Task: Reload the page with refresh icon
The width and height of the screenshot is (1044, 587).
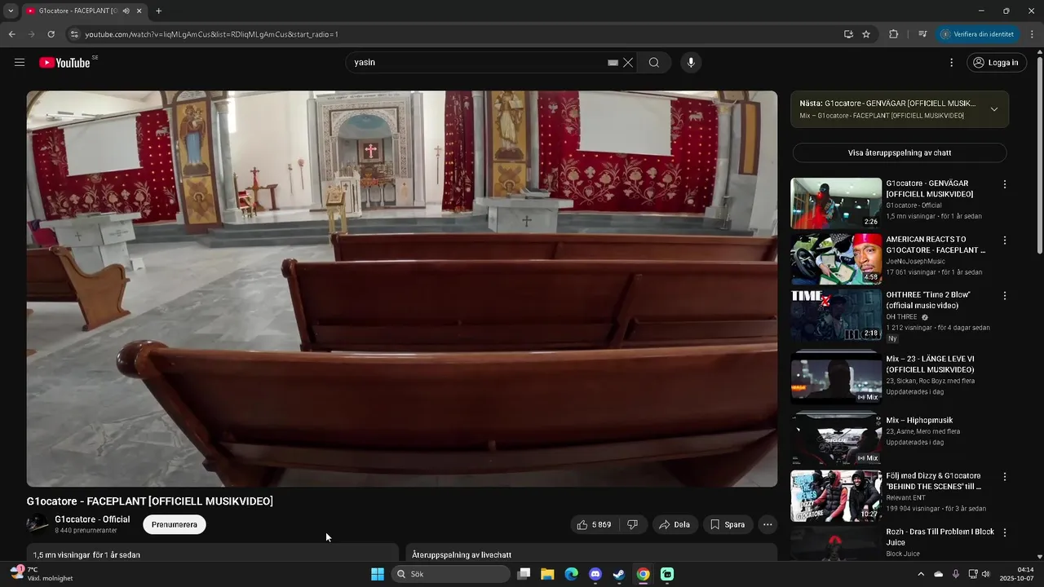Action: pyautogui.click(x=51, y=34)
